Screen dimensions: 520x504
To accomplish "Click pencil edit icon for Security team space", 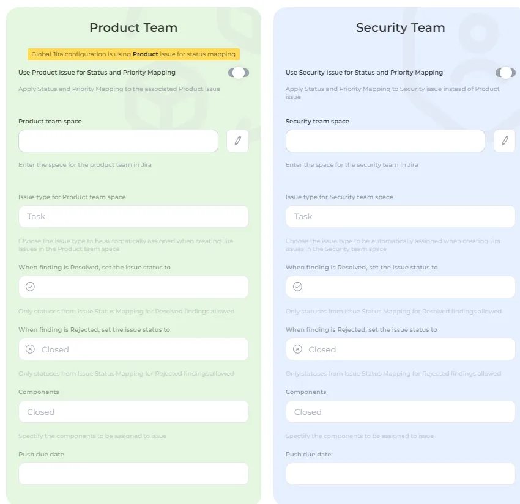I will (505, 141).
